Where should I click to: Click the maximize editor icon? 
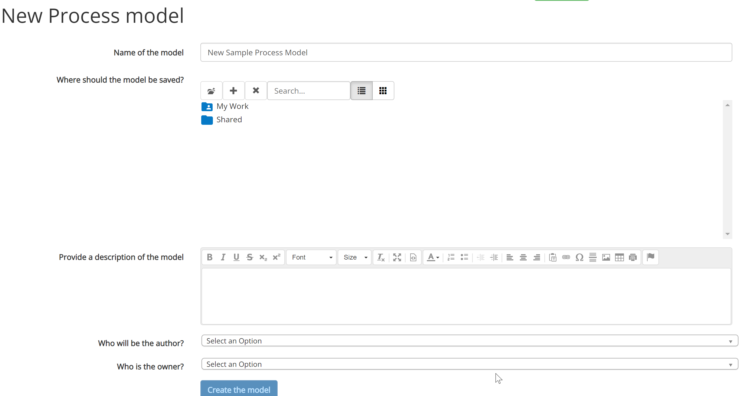click(397, 257)
